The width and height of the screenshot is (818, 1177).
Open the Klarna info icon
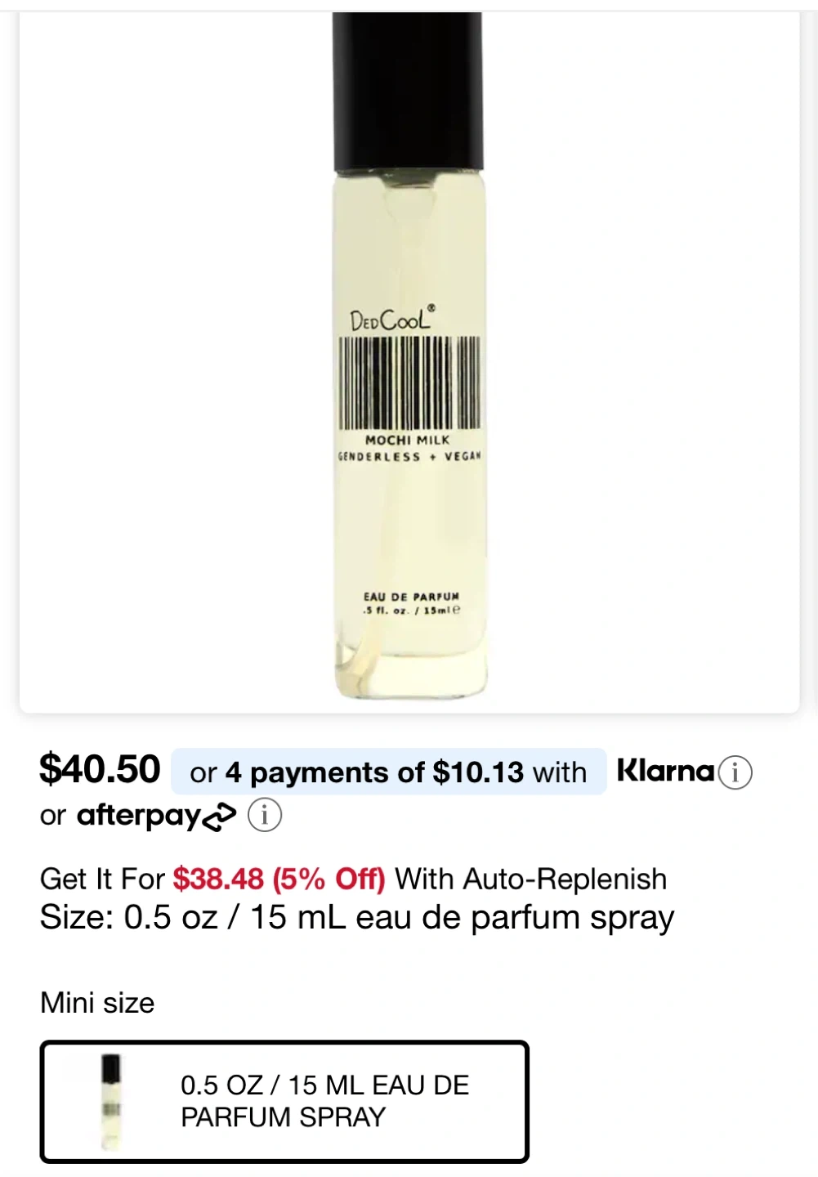(735, 772)
